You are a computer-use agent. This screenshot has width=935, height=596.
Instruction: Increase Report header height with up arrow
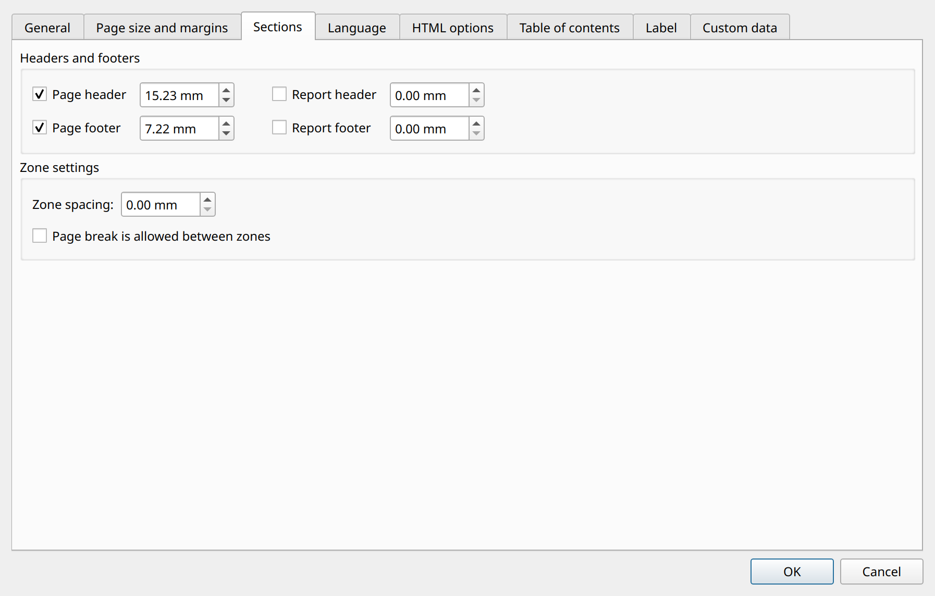click(x=476, y=90)
